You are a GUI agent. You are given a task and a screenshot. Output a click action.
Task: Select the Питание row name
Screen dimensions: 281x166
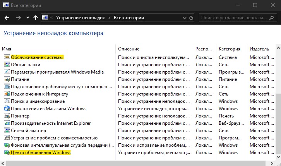coord(20,79)
